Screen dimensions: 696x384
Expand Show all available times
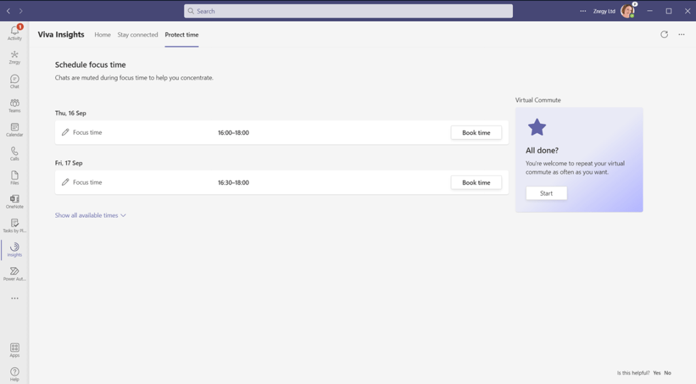pyautogui.click(x=90, y=215)
